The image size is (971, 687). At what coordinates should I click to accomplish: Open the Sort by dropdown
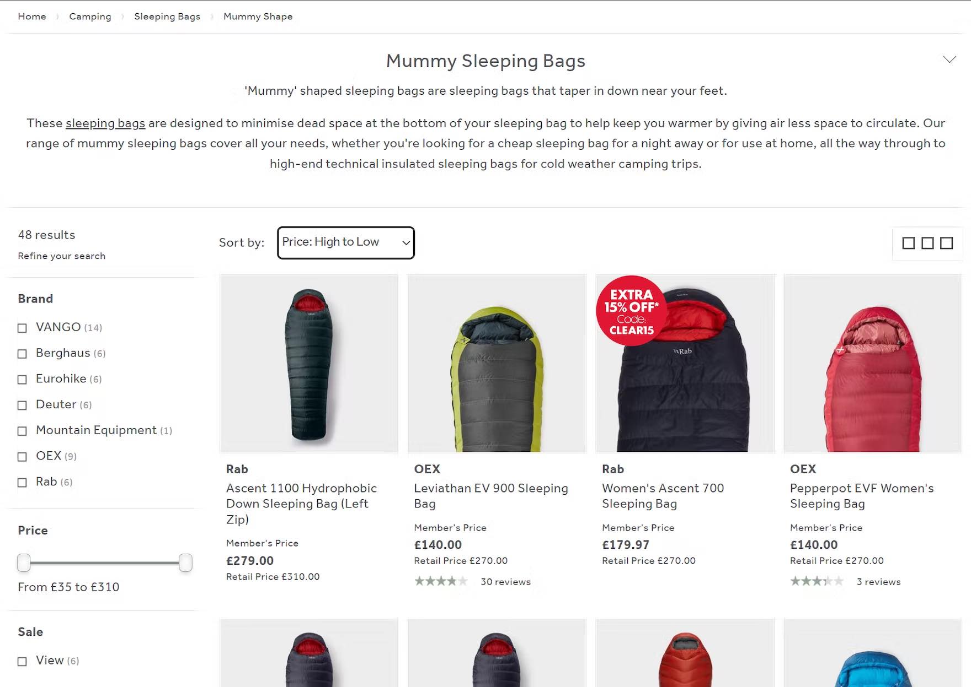[346, 242]
